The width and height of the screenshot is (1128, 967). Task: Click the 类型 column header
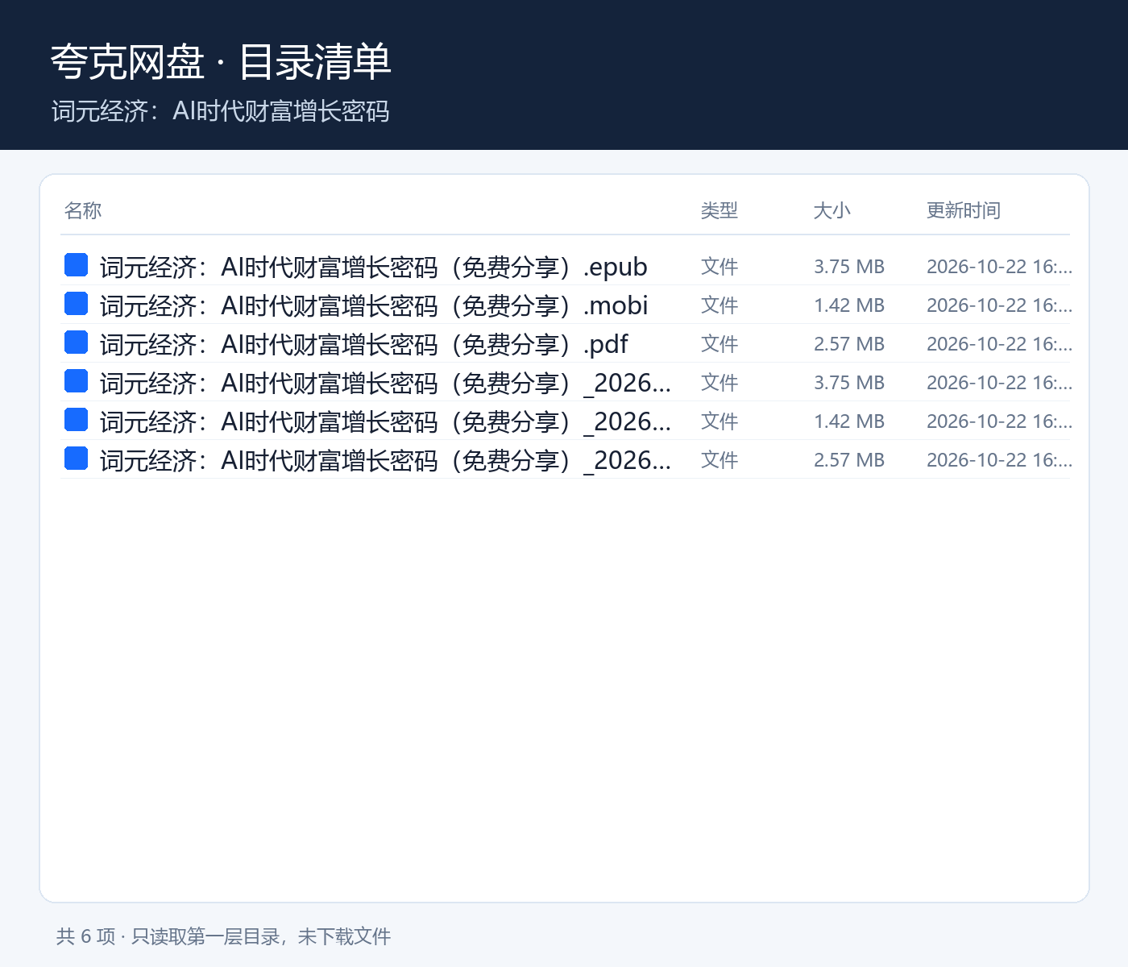720,210
